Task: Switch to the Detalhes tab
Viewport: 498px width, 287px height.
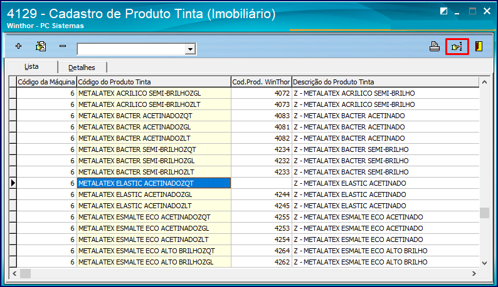Action: click(82, 68)
